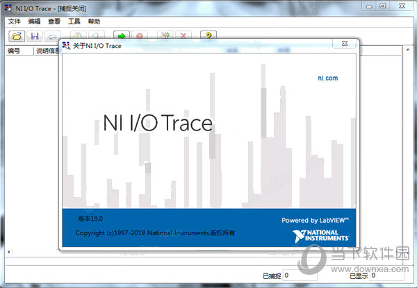
Task: Open the 文件 menu
Action: [14, 22]
